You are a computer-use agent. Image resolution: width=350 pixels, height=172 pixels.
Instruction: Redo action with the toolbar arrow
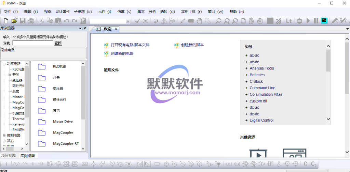75,21
